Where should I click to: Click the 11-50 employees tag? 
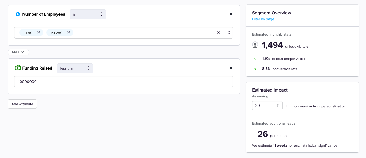click(28, 33)
